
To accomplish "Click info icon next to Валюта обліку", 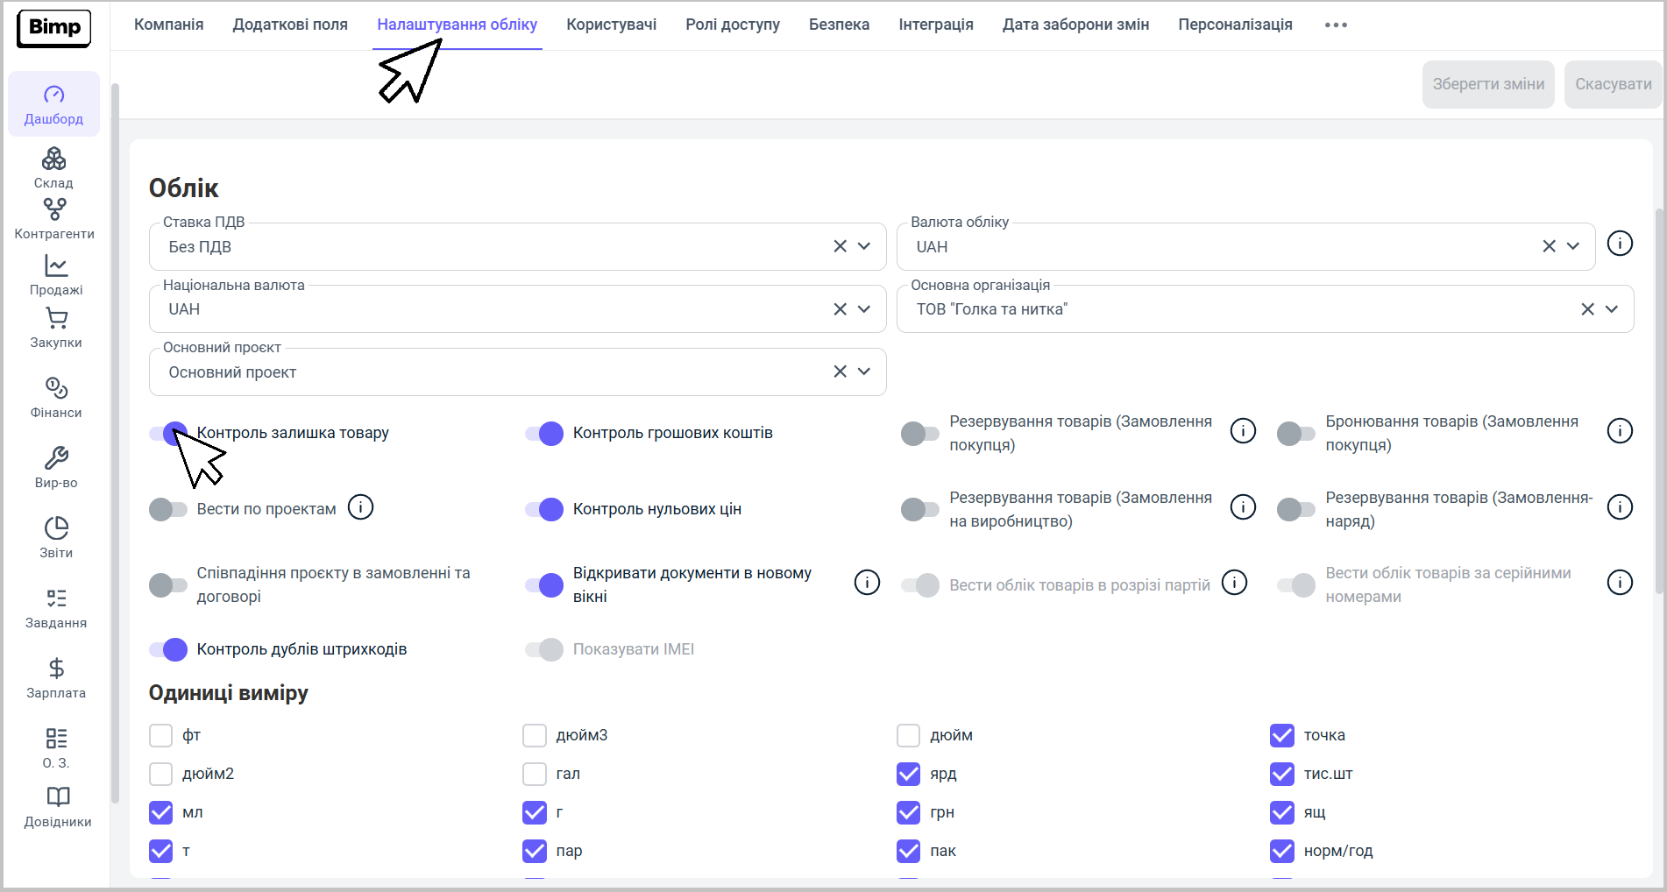I will click(x=1619, y=244).
